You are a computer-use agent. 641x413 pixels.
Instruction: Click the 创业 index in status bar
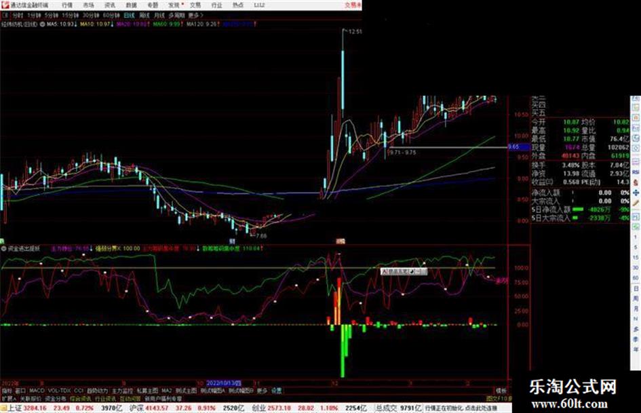[258, 408]
